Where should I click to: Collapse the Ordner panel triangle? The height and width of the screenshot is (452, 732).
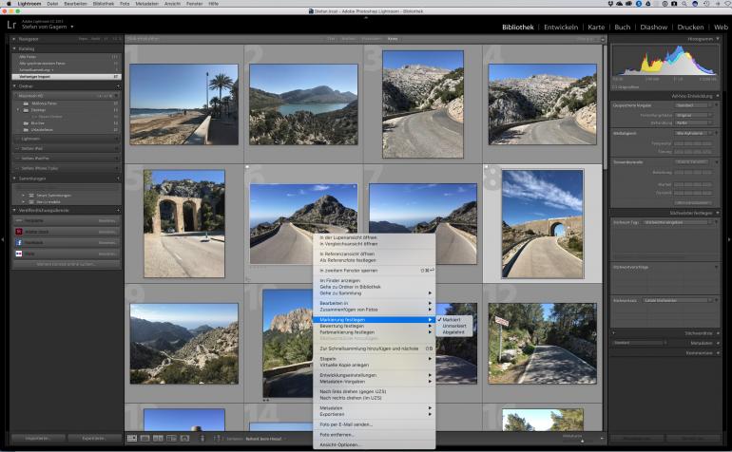pos(14,86)
